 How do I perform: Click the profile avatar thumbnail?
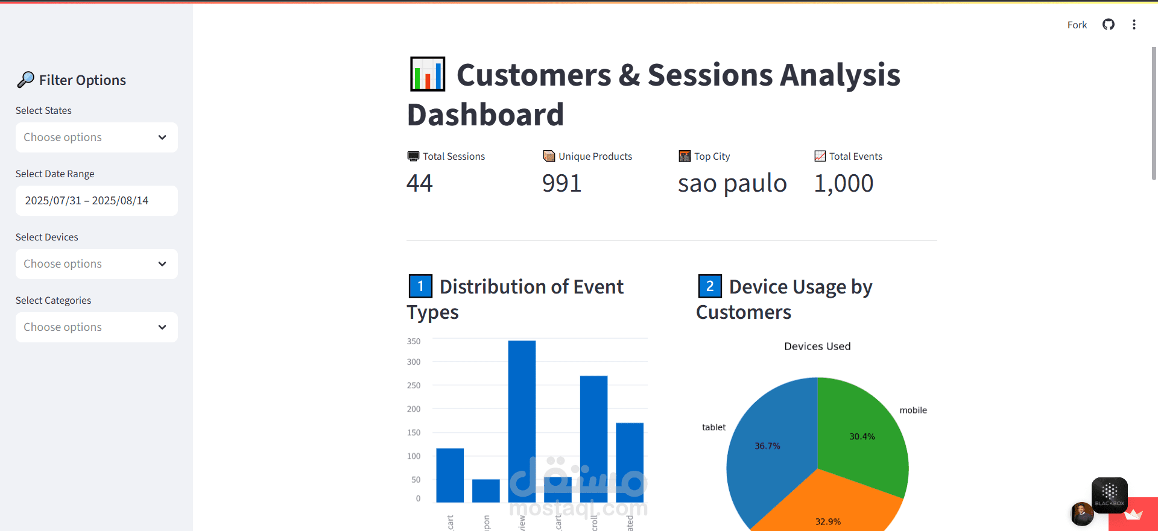[x=1082, y=514]
